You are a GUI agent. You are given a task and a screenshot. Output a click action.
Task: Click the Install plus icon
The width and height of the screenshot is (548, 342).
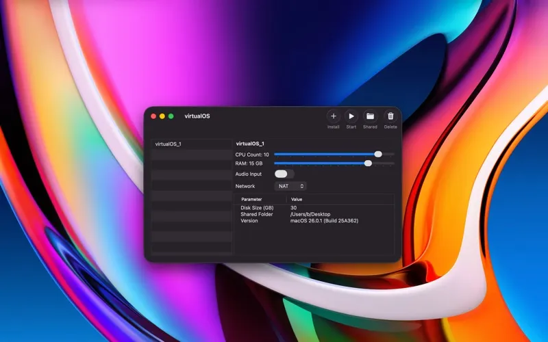pos(334,116)
